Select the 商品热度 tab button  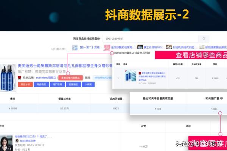(x=41, y=85)
